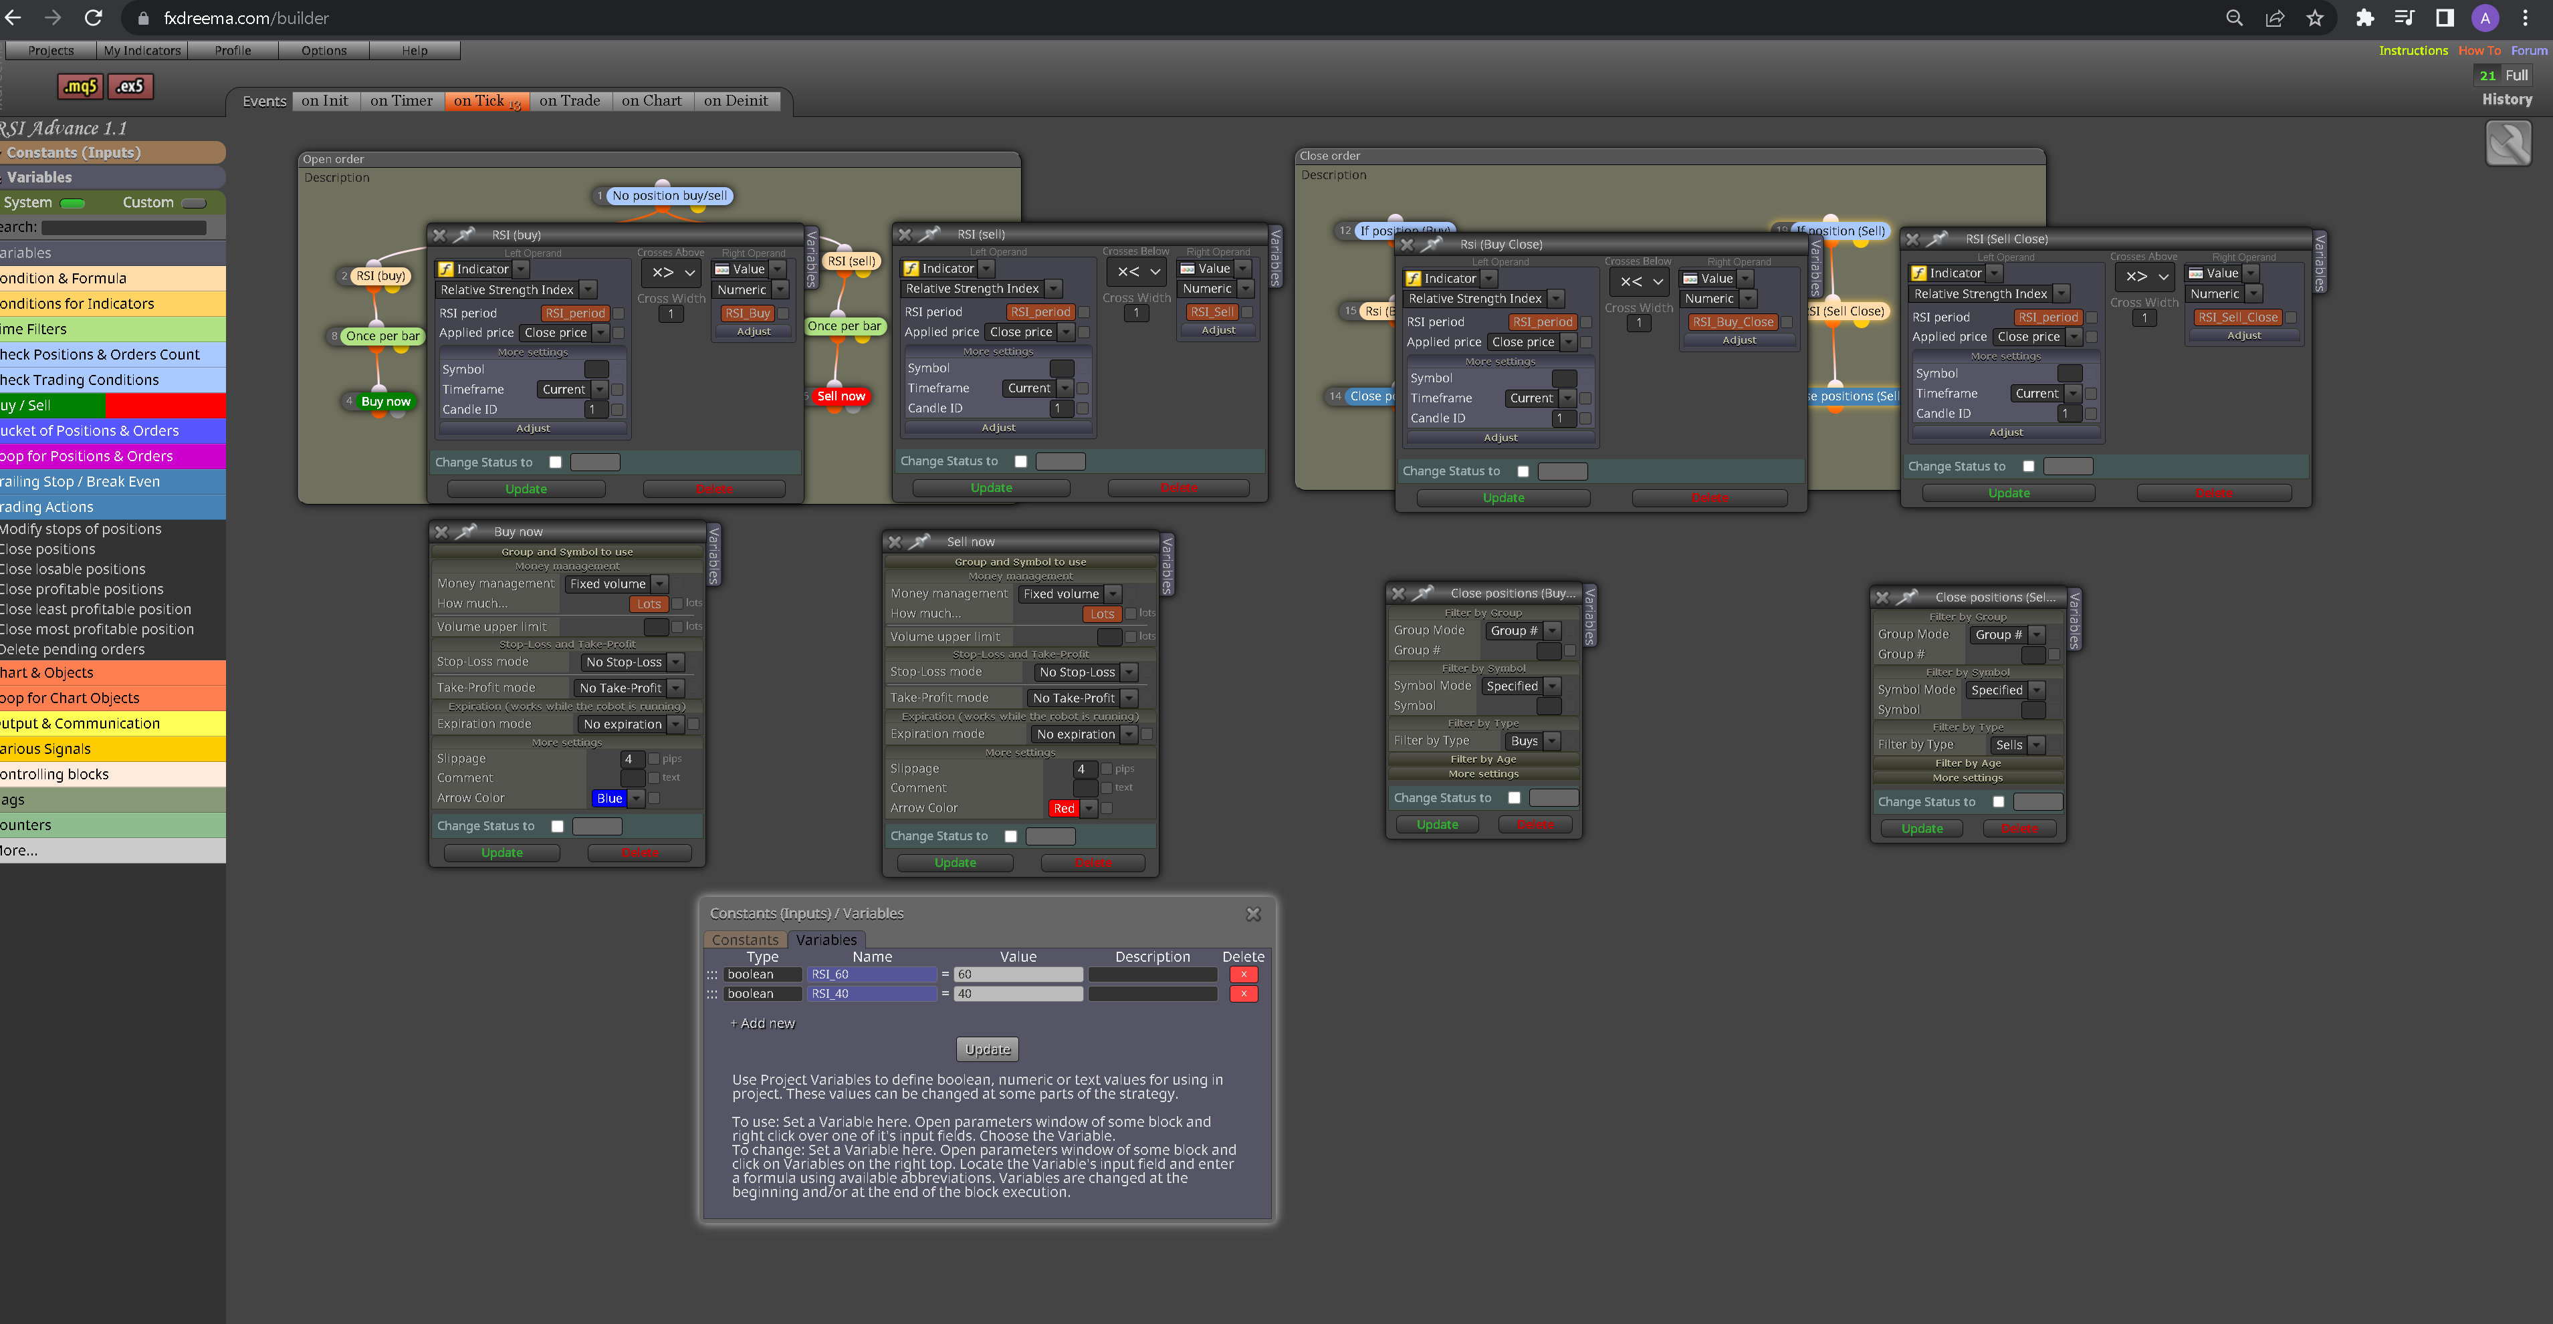The height and width of the screenshot is (1324, 2553).
Task: Open the Instructions link
Action: tap(2413, 51)
